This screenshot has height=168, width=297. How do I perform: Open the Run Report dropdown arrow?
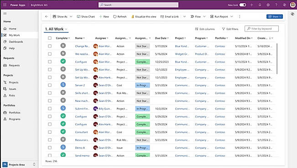tap(232, 16)
